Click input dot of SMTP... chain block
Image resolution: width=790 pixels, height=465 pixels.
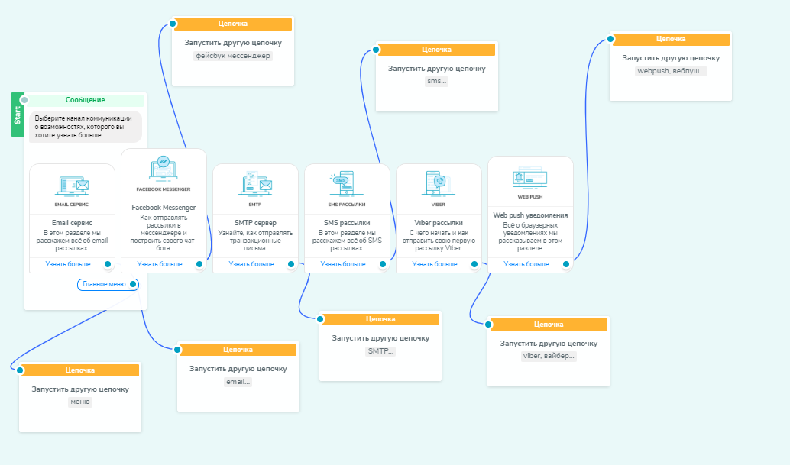pyautogui.click(x=320, y=319)
